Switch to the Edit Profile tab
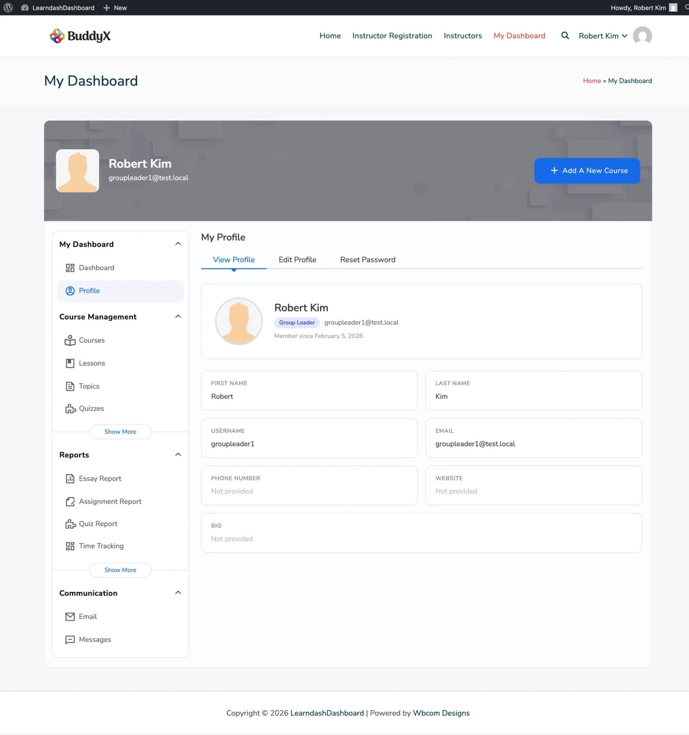689x735 pixels. coord(297,260)
